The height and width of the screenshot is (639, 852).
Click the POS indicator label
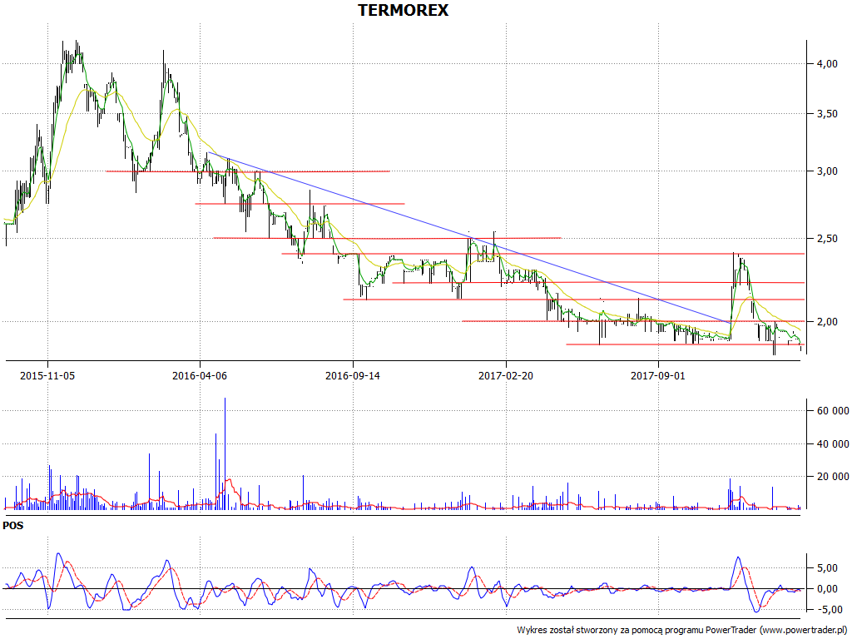13,526
